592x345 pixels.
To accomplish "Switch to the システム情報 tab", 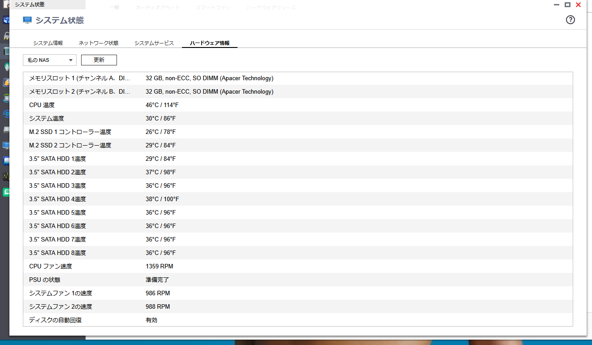I will coord(48,43).
